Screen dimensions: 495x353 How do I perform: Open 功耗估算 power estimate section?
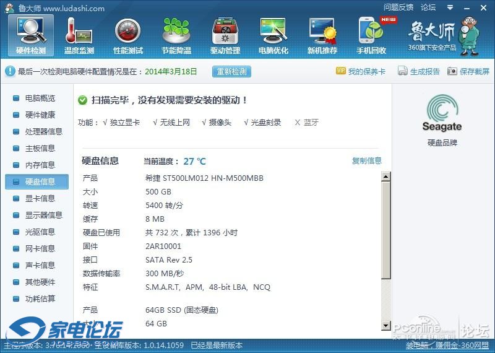[40, 299]
